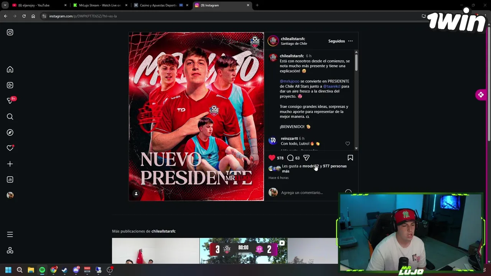
Task: Reload the Instagram page
Action: pyautogui.click(x=24, y=16)
